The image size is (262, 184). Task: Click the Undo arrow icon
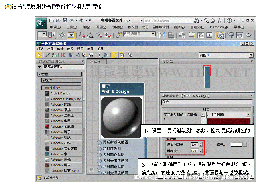tap(71, 20)
